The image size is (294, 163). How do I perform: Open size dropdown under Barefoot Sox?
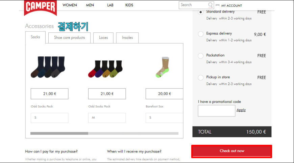164,118
